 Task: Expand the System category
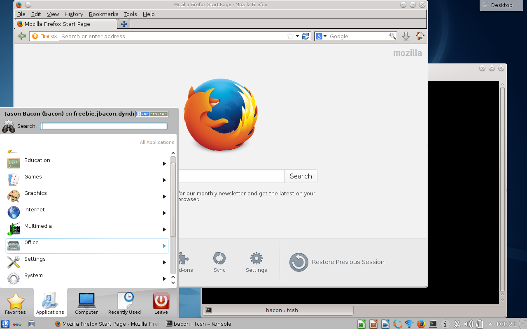(87, 278)
